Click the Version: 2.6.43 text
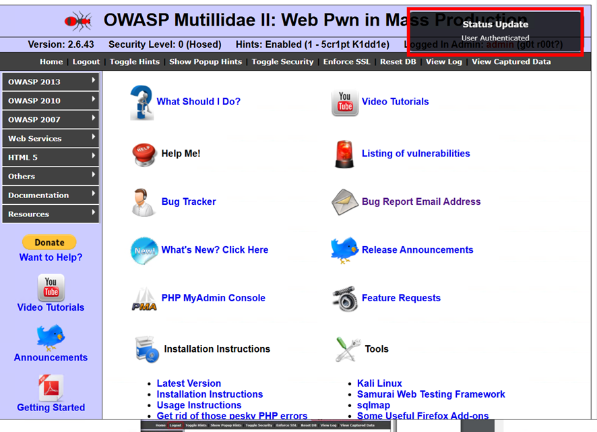Image resolution: width=597 pixels, height=432 pixels. 61,44
